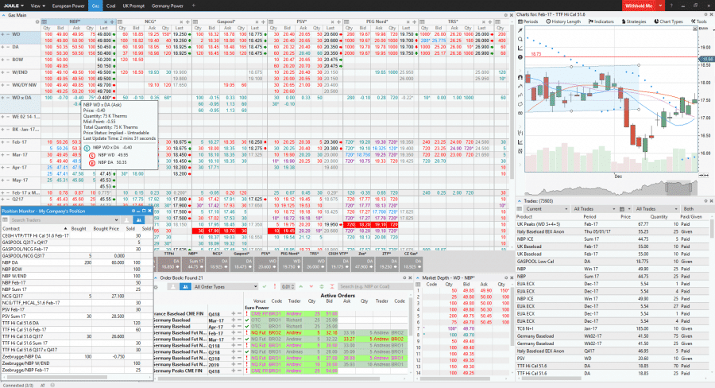Switch to the European Power tab
The image size is (715, 388).
(x=68, y=6)
